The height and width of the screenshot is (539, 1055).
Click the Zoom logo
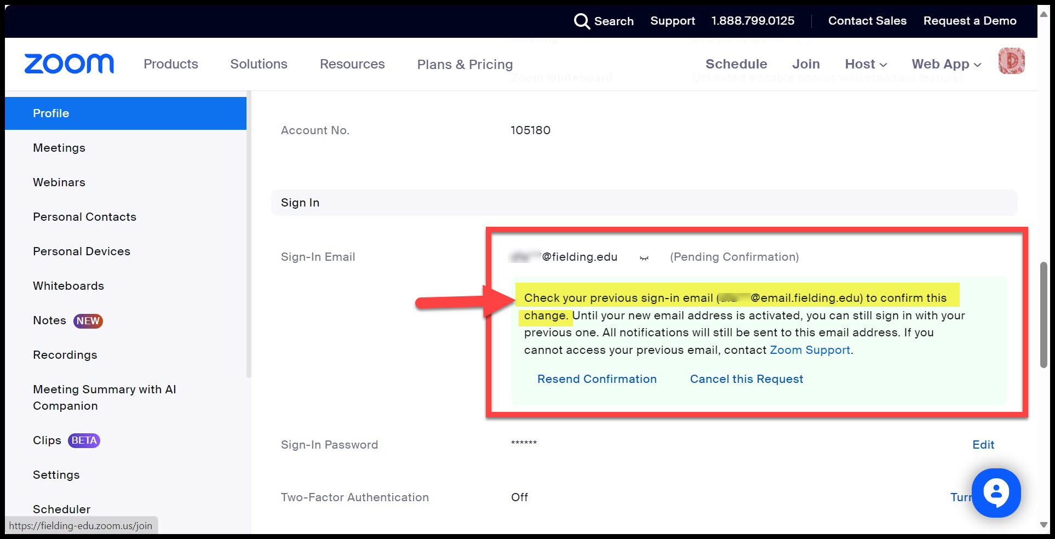click(69, 64)
